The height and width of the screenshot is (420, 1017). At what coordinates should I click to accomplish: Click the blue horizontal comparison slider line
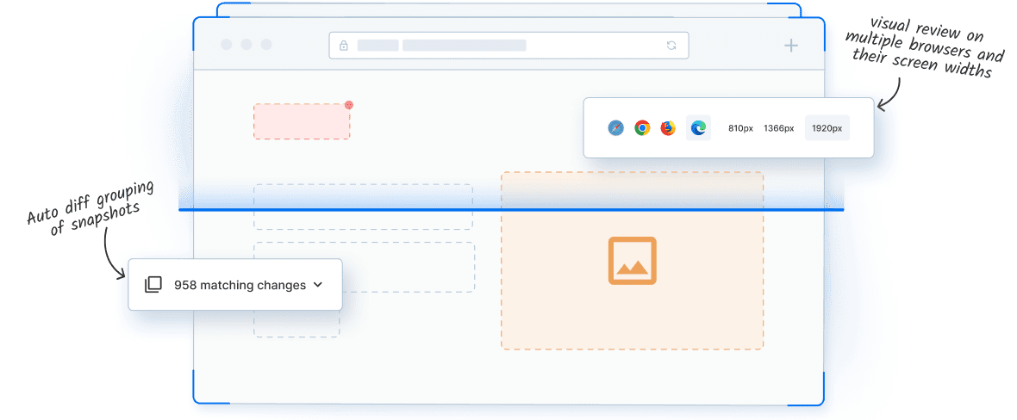coord(511,209)
